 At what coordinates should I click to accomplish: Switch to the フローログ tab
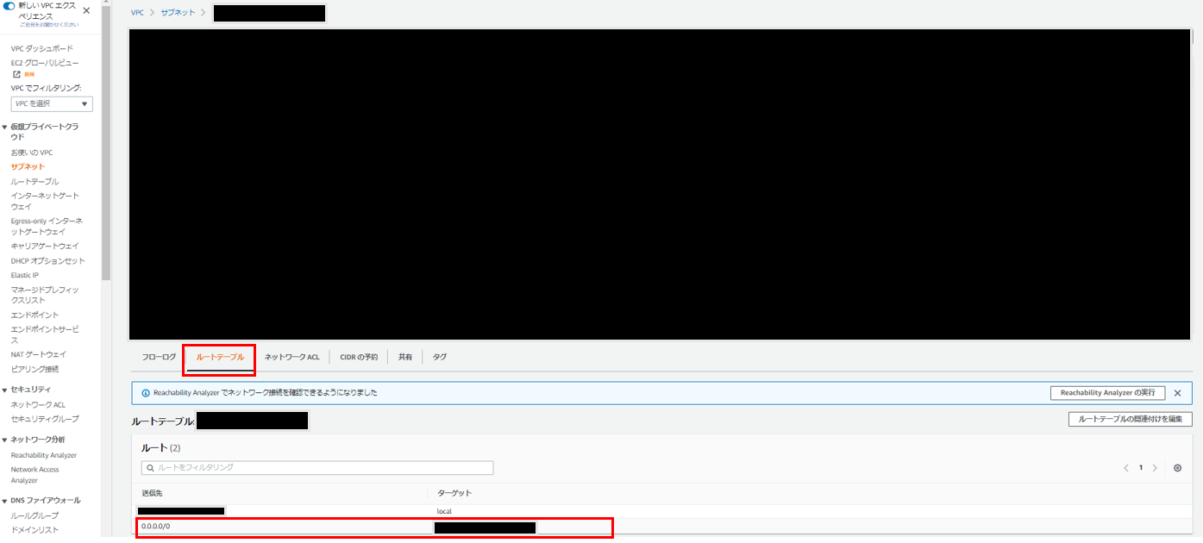coord(159,357)
